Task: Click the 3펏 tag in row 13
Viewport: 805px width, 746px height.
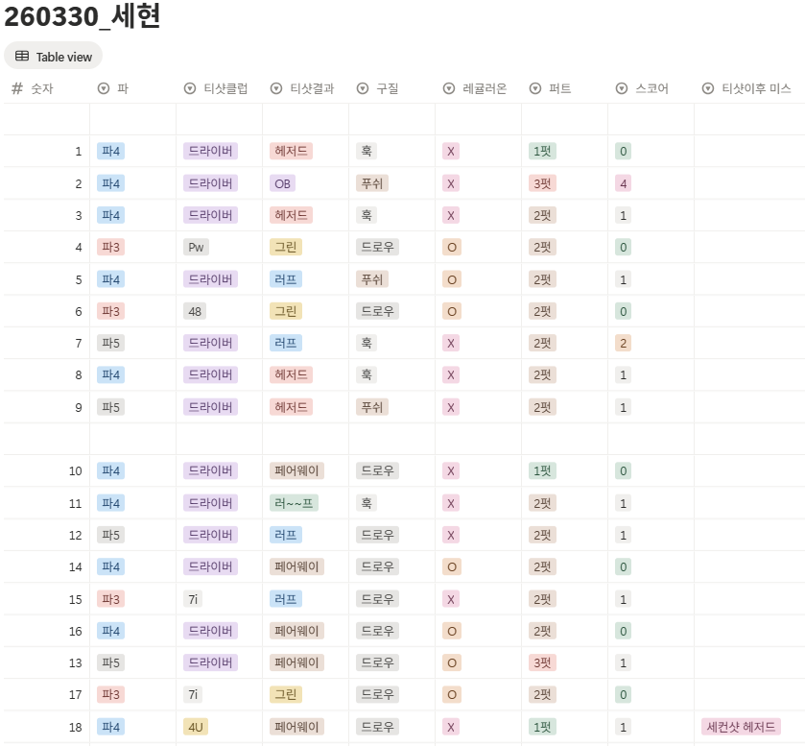Action: tap(542, 662)
